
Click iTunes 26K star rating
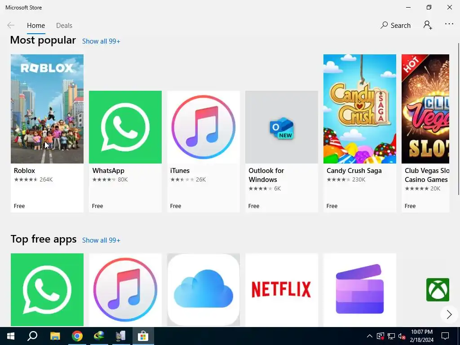coord(188,180)
